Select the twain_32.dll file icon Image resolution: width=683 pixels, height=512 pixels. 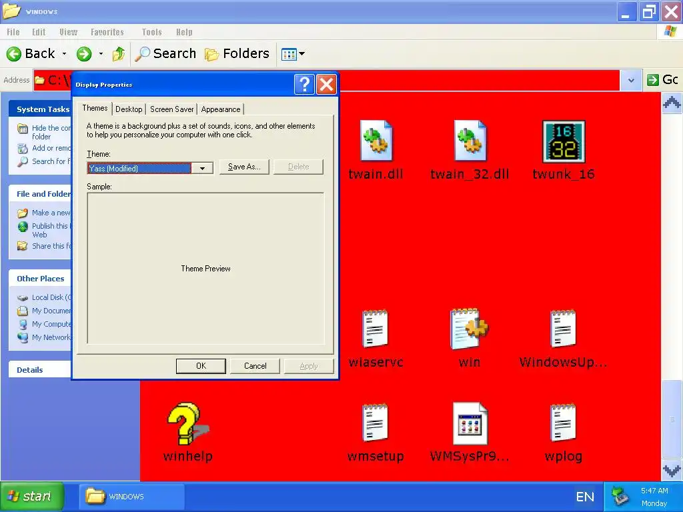pos(470,141)
